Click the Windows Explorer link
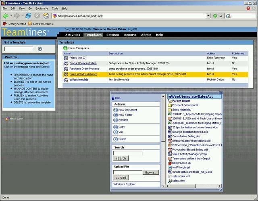The image size is (258, 201). click(x=125, y=184)
